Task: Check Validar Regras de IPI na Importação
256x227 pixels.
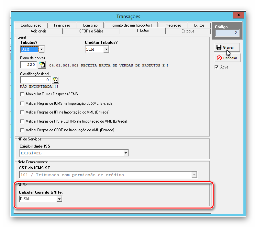Action: coord(22,112)
